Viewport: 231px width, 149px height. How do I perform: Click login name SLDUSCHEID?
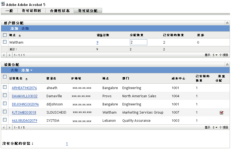tap(56, 112)
